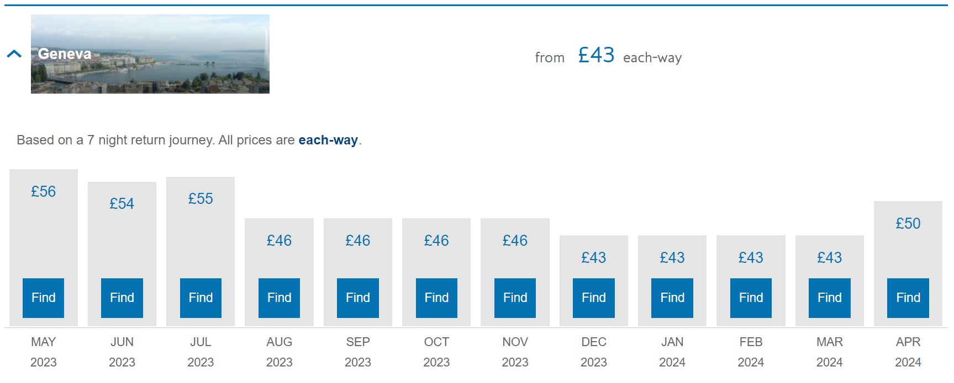Click the Geneva destination photo

pyautogui.click(x=150, y=54)
